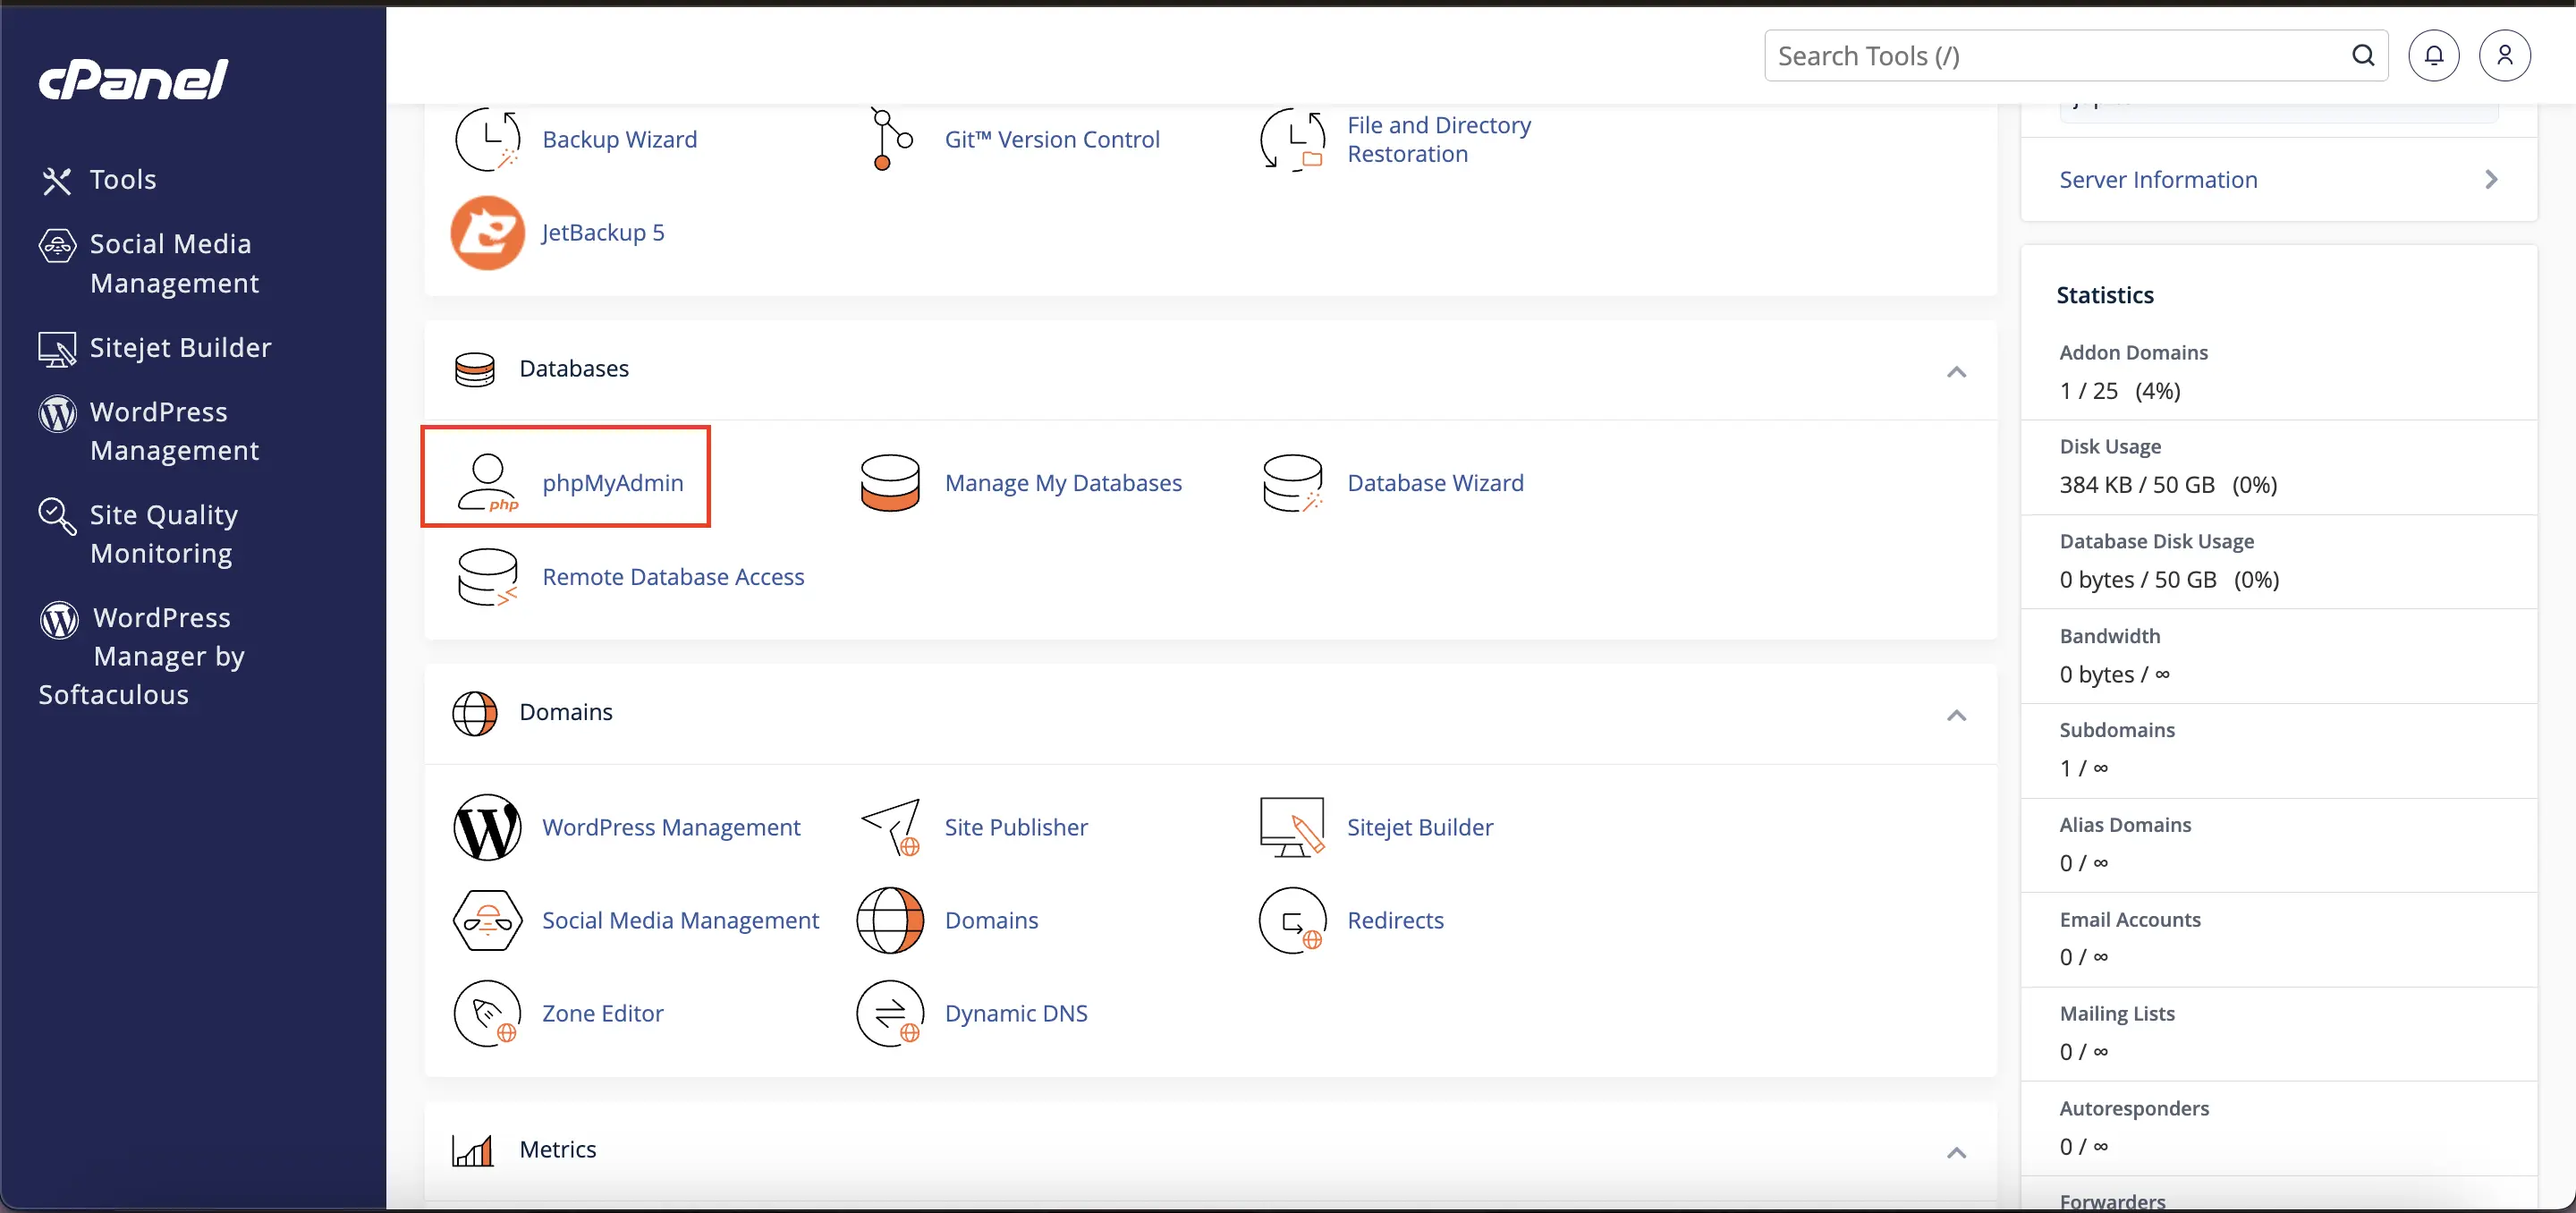Click the Metrics section chart icon

[473, 1150]
